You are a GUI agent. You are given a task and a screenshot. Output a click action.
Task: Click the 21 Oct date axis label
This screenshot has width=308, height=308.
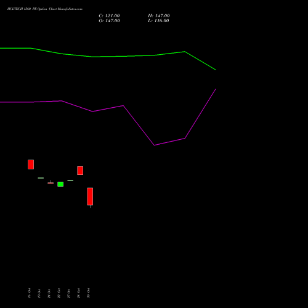click(49, 293)
